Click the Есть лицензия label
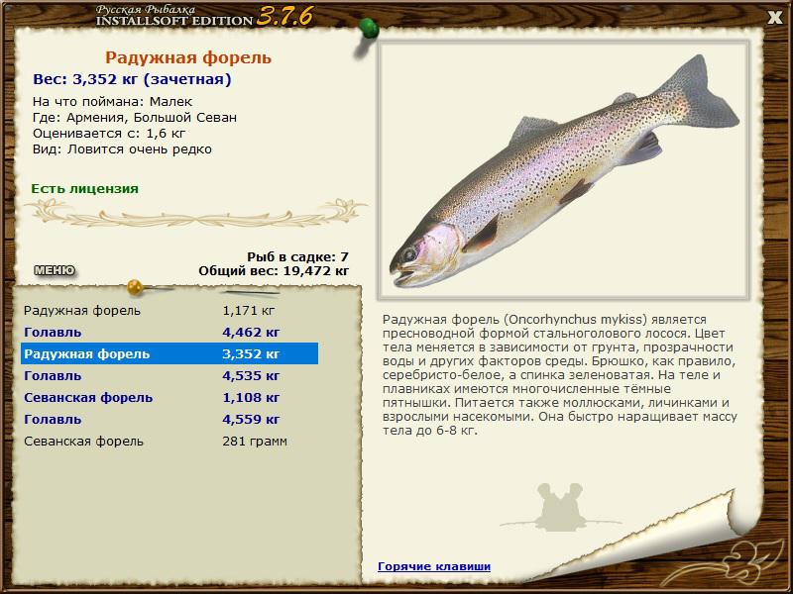Viewport: 793px width, 594px height. 84,188
